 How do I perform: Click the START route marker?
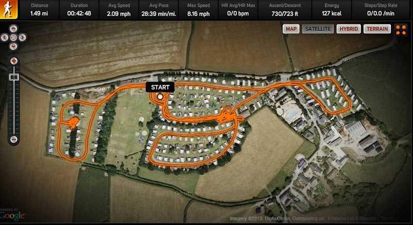click(x=160, y=88)
